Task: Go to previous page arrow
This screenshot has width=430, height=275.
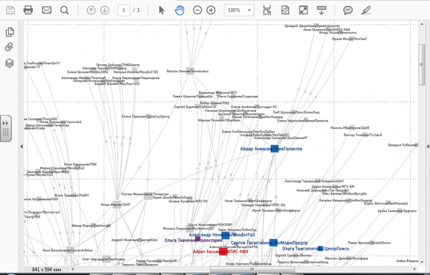Action: pyautogui.click(x=92, y=10)
